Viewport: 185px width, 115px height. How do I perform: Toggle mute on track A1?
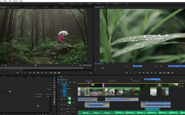[70, 98]
